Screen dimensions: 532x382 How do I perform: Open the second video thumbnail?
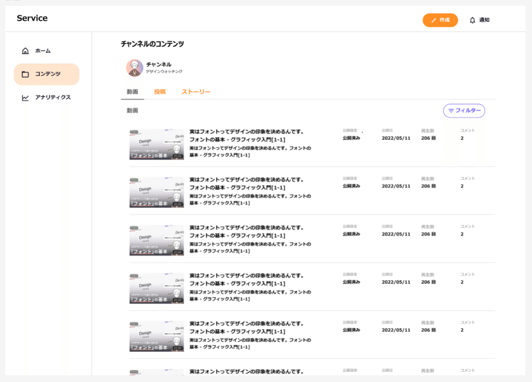(157, 192)
